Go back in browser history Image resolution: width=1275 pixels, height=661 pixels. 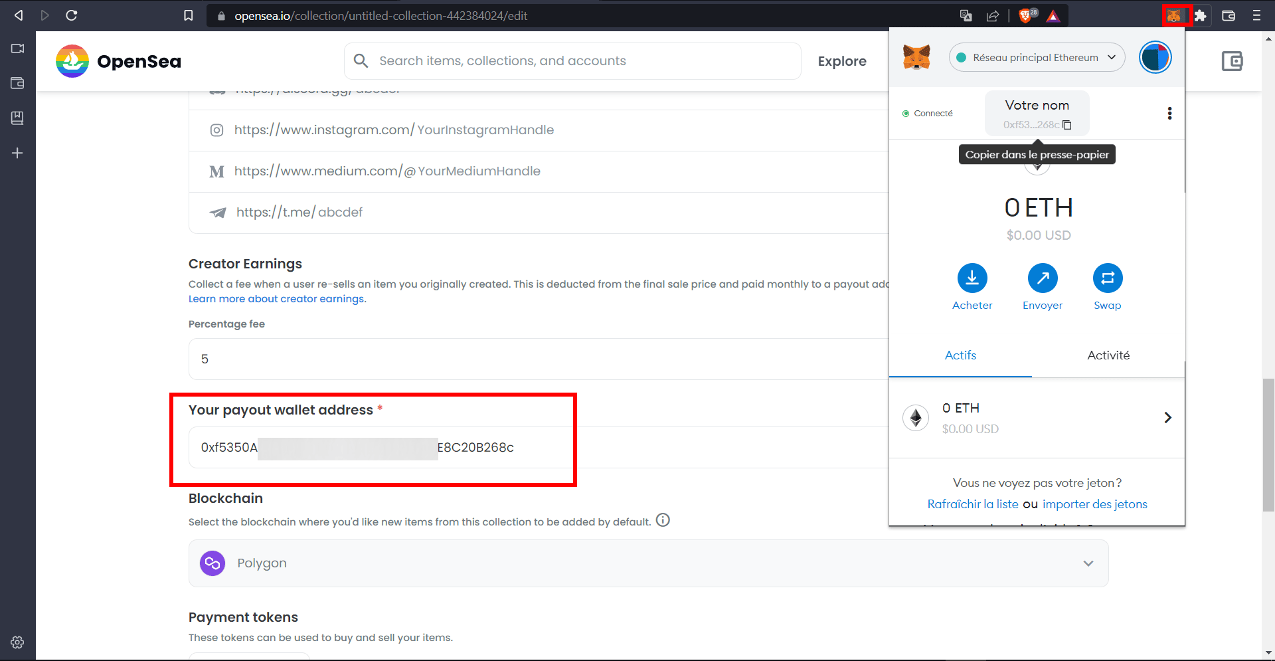19,15
